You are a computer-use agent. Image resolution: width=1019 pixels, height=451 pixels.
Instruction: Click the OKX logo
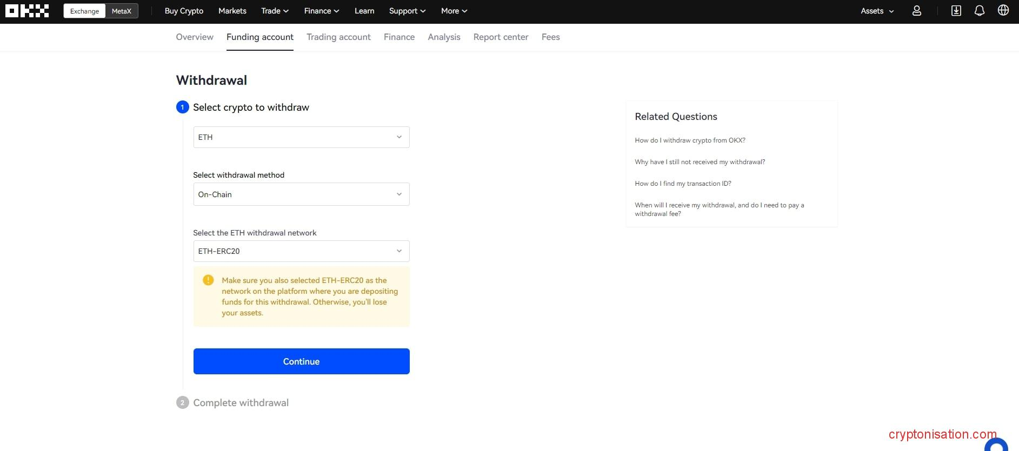[27, 11]
